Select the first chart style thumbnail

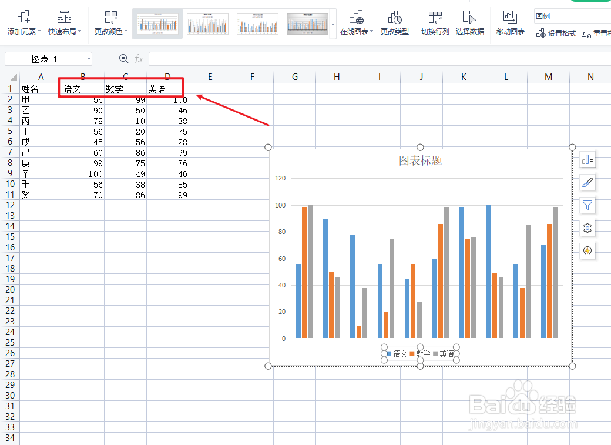158,24
